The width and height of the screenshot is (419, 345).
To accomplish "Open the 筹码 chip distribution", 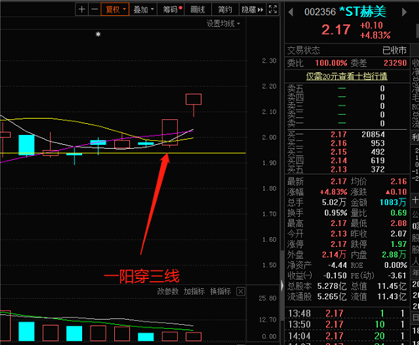I will point(171,9).
